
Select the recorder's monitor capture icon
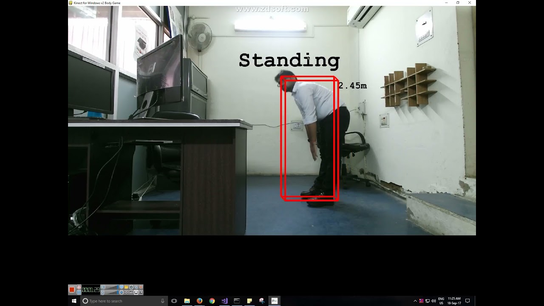pyautogui.click(x=136, y=292)
